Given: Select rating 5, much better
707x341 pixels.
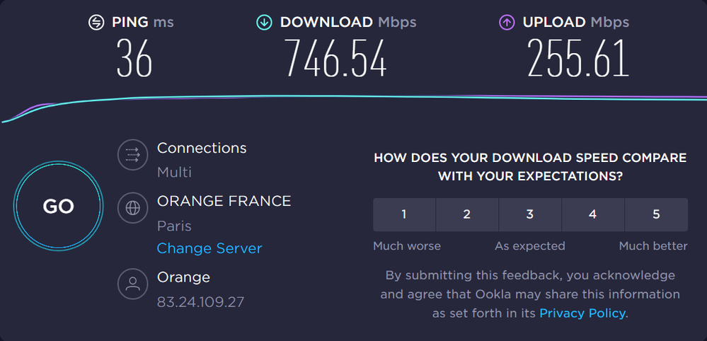Looking at the screenshot, I should pos(656,214).
